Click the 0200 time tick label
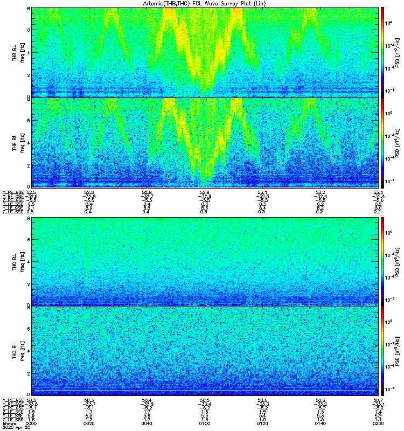 pos(378,423)
